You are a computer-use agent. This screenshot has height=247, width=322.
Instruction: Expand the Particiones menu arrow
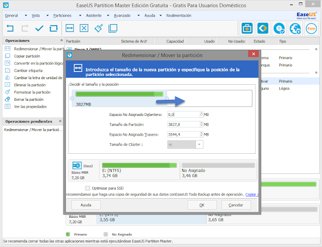pos(80,16)
